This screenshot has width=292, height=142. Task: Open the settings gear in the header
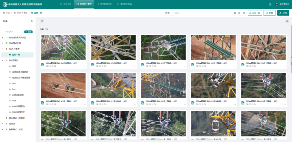[270, 4]
